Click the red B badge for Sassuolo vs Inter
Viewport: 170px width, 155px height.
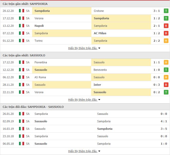pos(166,85)
